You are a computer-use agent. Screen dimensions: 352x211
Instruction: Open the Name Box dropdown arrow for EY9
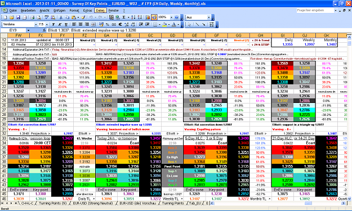[x=29, y=30]
